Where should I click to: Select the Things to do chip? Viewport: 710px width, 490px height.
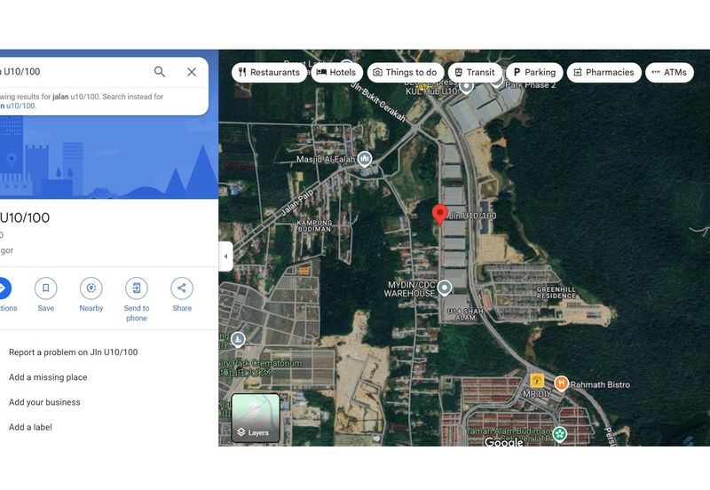[406, 73]
